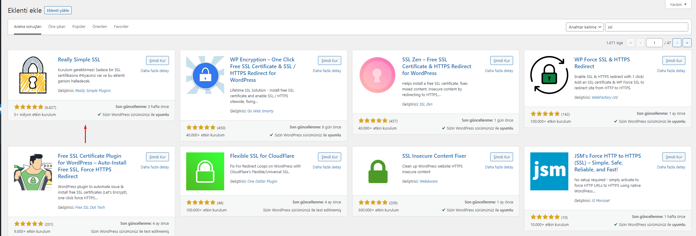Open the WP Encryption – One Click title link
The image size is (696, 236).
(263, 70)
